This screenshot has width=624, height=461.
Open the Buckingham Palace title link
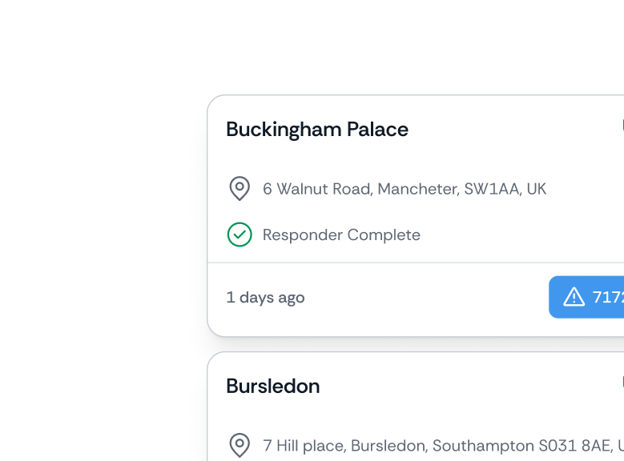pyautogui.click(x=317, y=130)
